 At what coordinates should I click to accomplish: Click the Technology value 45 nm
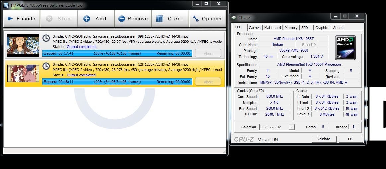tap(269, 57)
